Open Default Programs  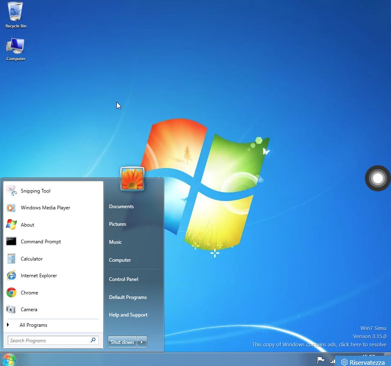pos(127,297)
